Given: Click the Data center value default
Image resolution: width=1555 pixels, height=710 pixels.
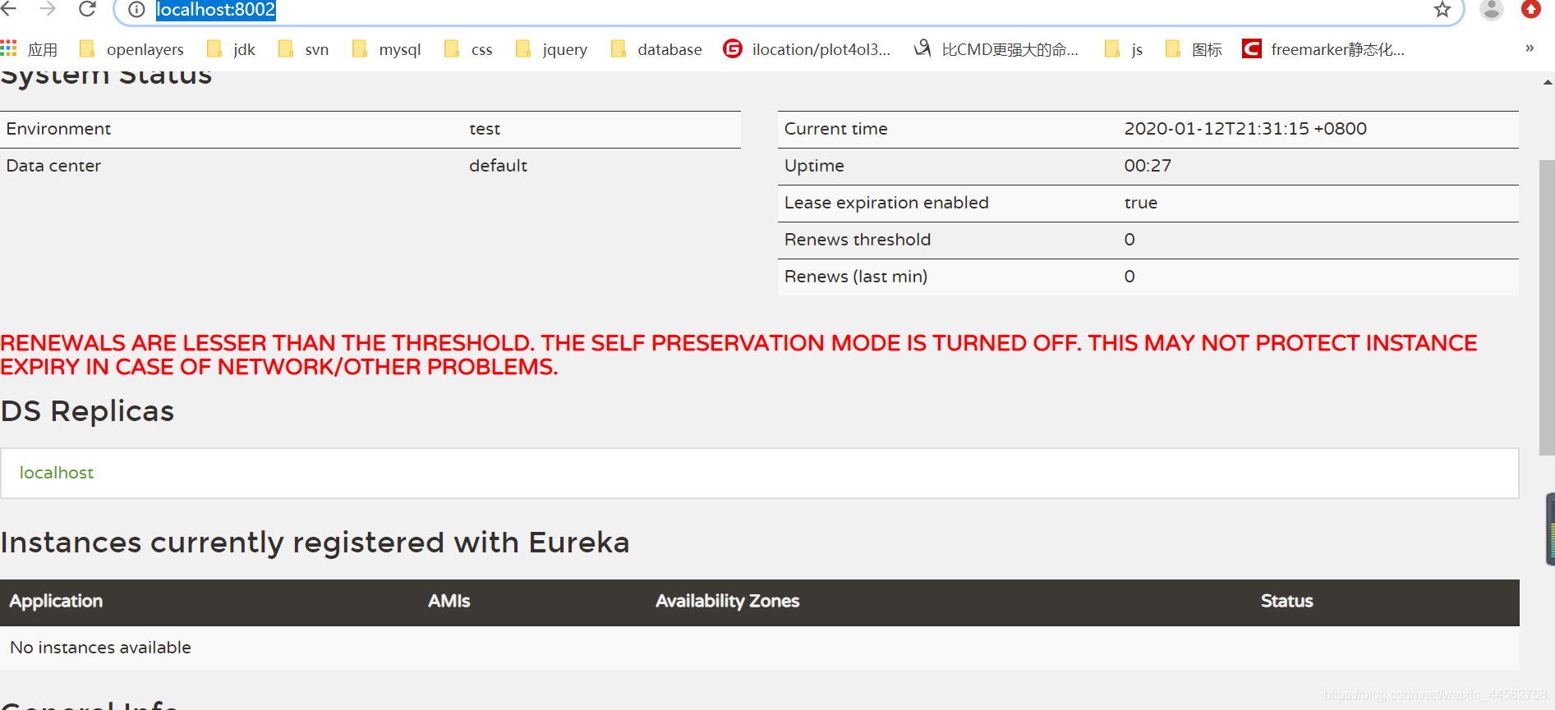Looking at the screenshot, I should pyautogui.click(x=499, y=166).
